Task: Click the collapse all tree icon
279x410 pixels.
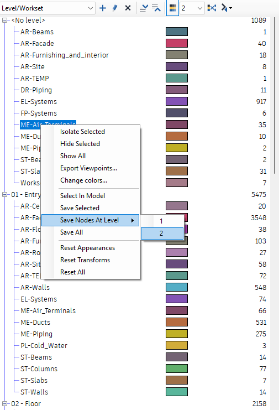Action: [156, 8]
